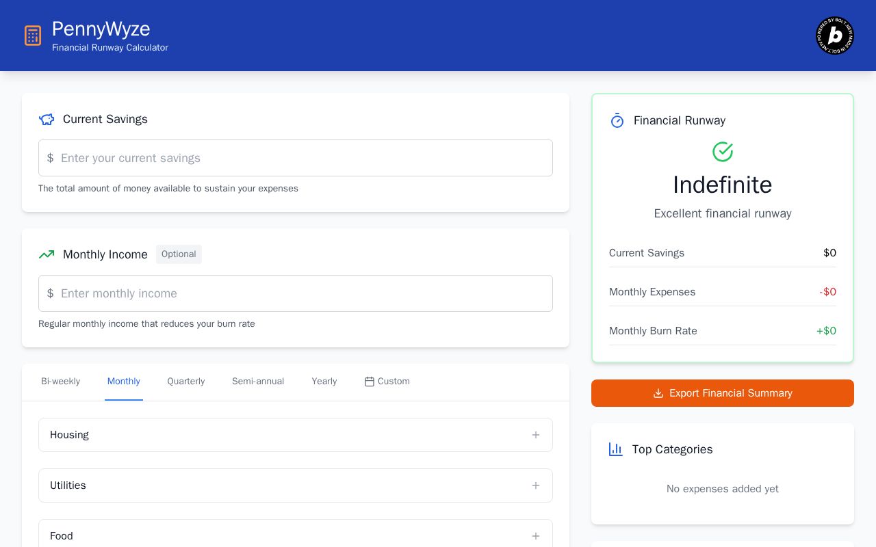Switch to the Bi-weekly tab

click(x=60, y=382)
